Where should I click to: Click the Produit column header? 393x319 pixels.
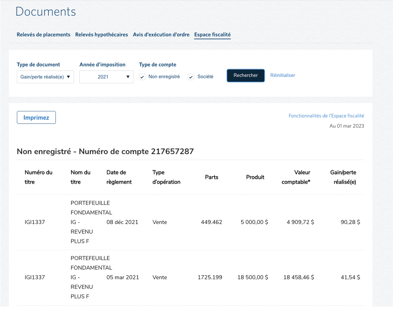[x=255, y=177]
